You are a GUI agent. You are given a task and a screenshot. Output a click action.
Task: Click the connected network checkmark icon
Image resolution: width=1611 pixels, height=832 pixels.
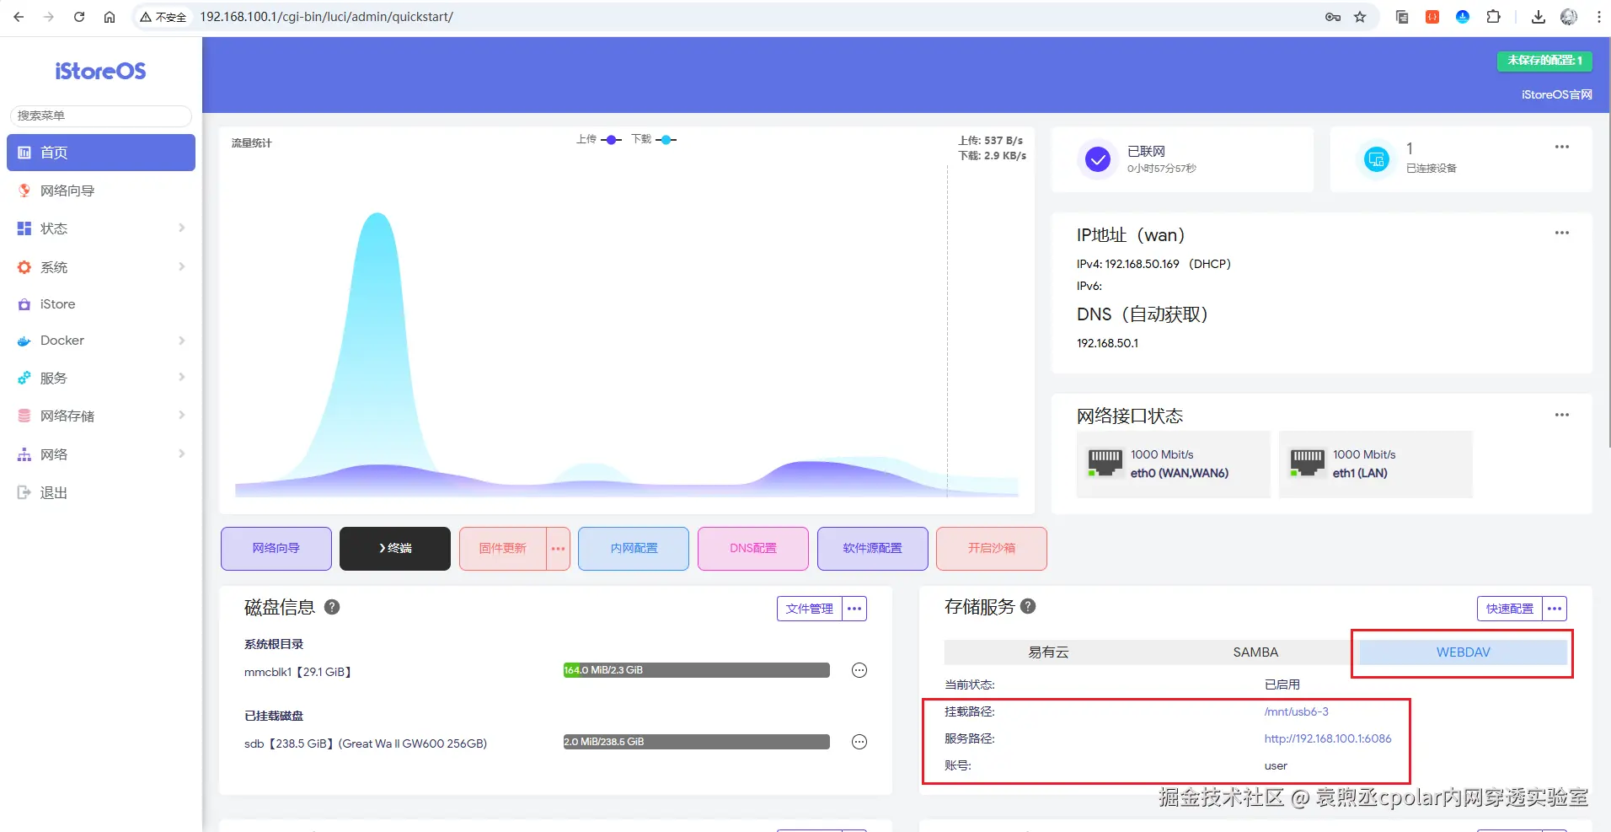pyautogui.click(x=1097, y=159)
